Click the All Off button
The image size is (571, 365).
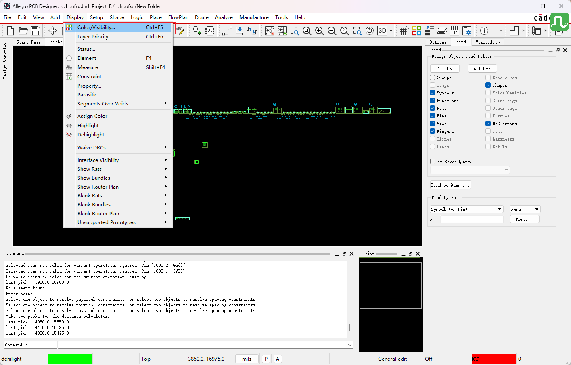(x=482, y=69)
